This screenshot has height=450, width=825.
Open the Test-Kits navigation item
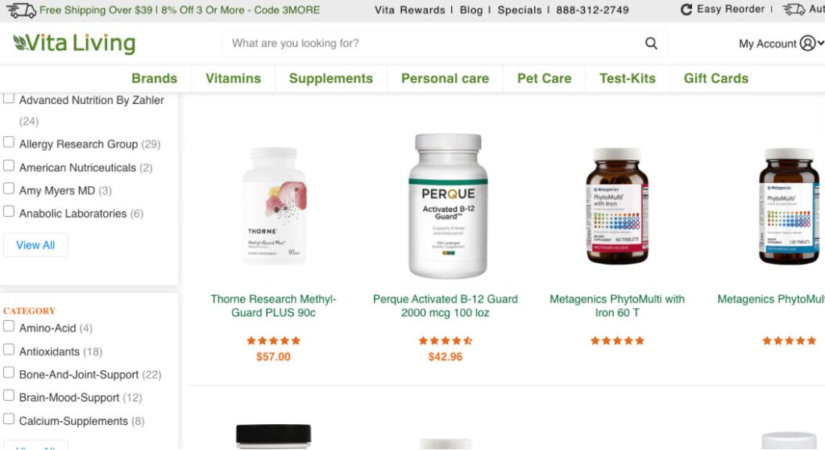[628, 78]
